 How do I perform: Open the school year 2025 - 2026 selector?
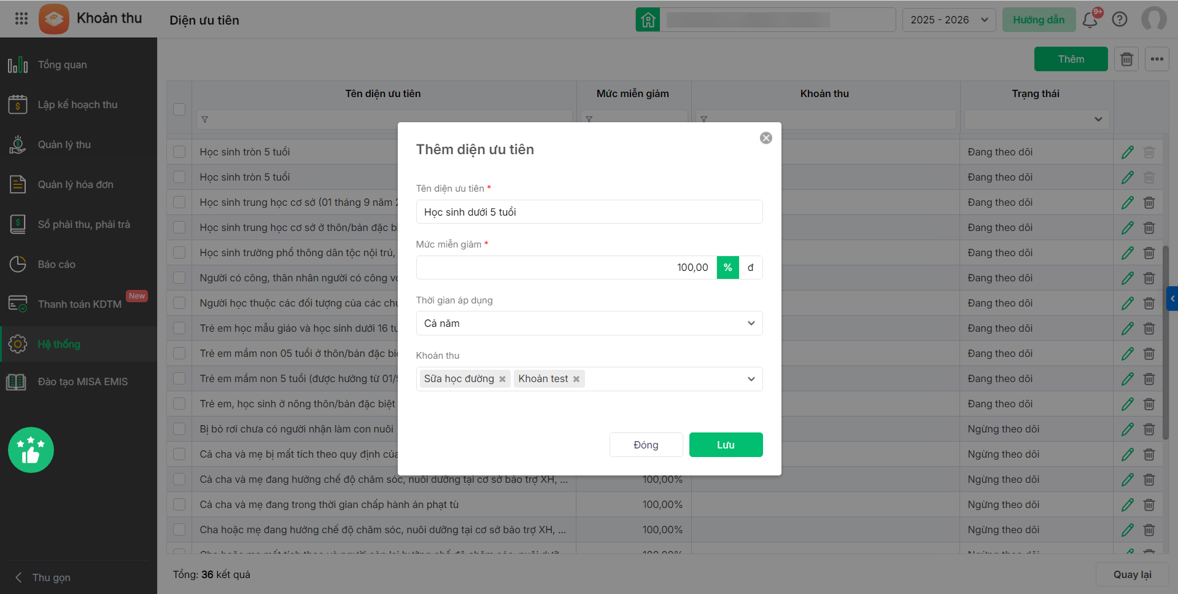click(948, 20)
